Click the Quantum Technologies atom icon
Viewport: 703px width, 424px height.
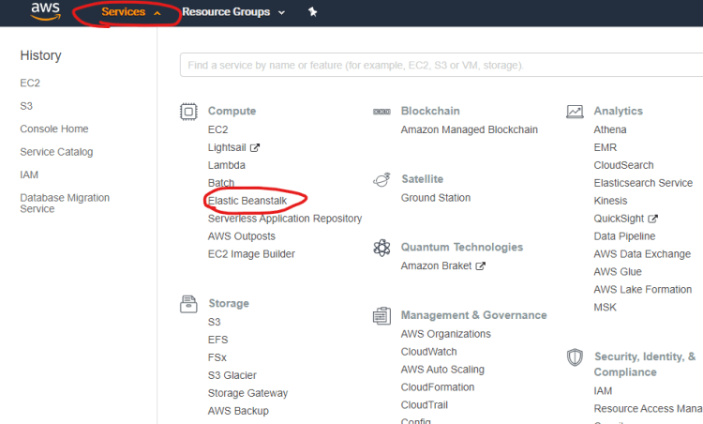(x=381, y=248)
